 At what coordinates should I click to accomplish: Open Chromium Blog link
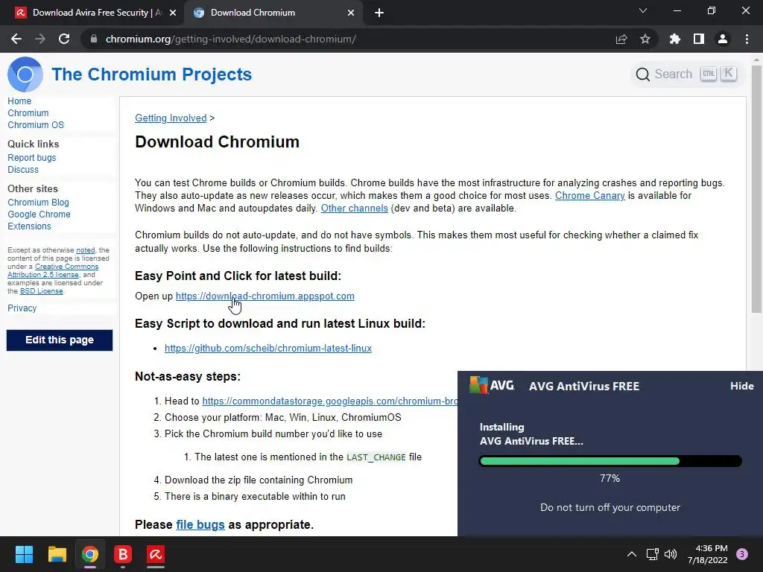click(38, 203)
